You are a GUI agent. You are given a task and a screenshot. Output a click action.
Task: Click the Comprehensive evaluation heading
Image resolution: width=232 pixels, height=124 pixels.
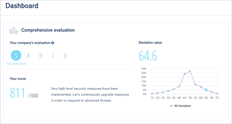tap(48, 30)
